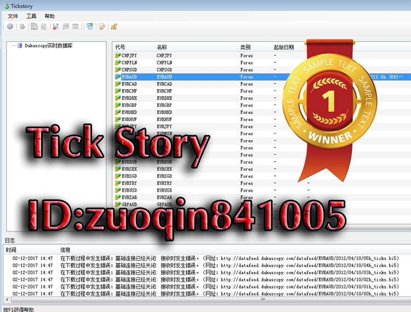Click the symbol icon of row CHFPLN
The height and width of the screenshot is (312, 411).
coord(118,62)
